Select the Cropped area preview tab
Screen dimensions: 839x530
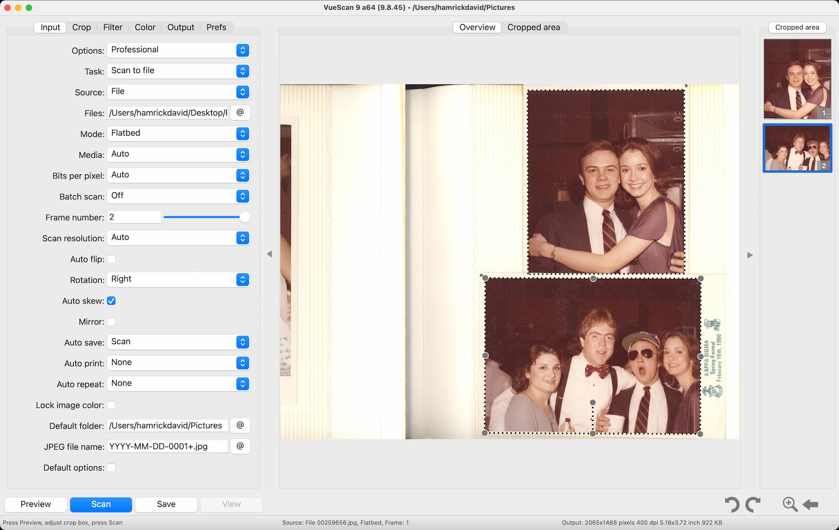coord(534,27)
